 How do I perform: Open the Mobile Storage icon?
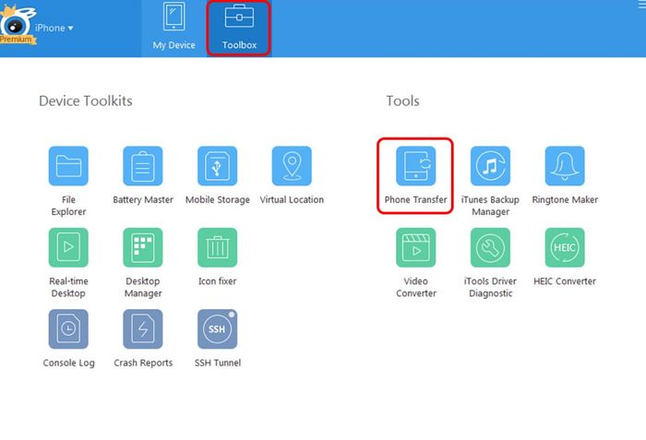click(218, 166)
